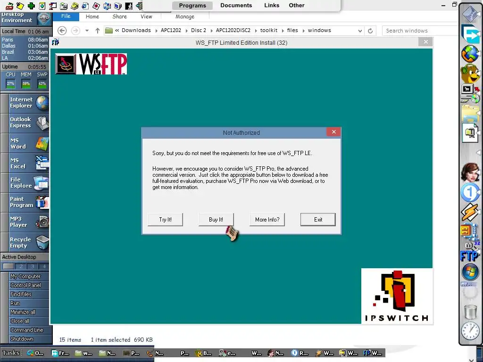Click the Try It! button
Image resolution: width=483 pixels, height=362 pixels.
[166, 220]
